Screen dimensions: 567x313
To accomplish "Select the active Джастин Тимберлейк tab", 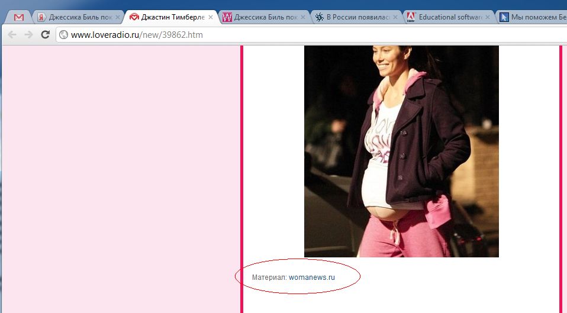I will point(172,18).
